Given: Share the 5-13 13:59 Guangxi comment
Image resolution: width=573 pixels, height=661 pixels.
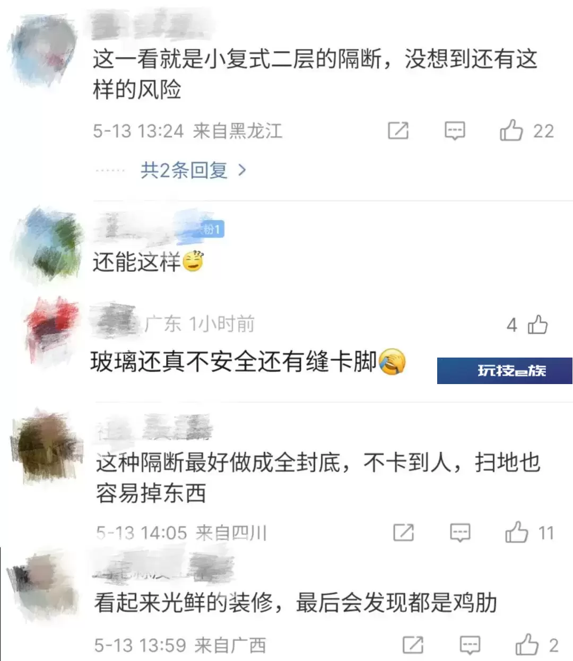Looking at the screenshot, I should pos(413,645).
